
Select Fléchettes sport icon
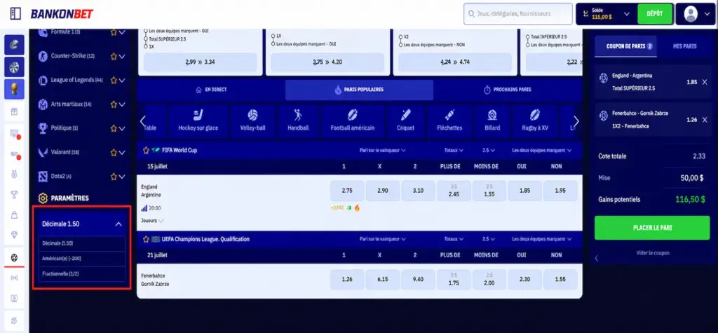[x=449, y=121]
